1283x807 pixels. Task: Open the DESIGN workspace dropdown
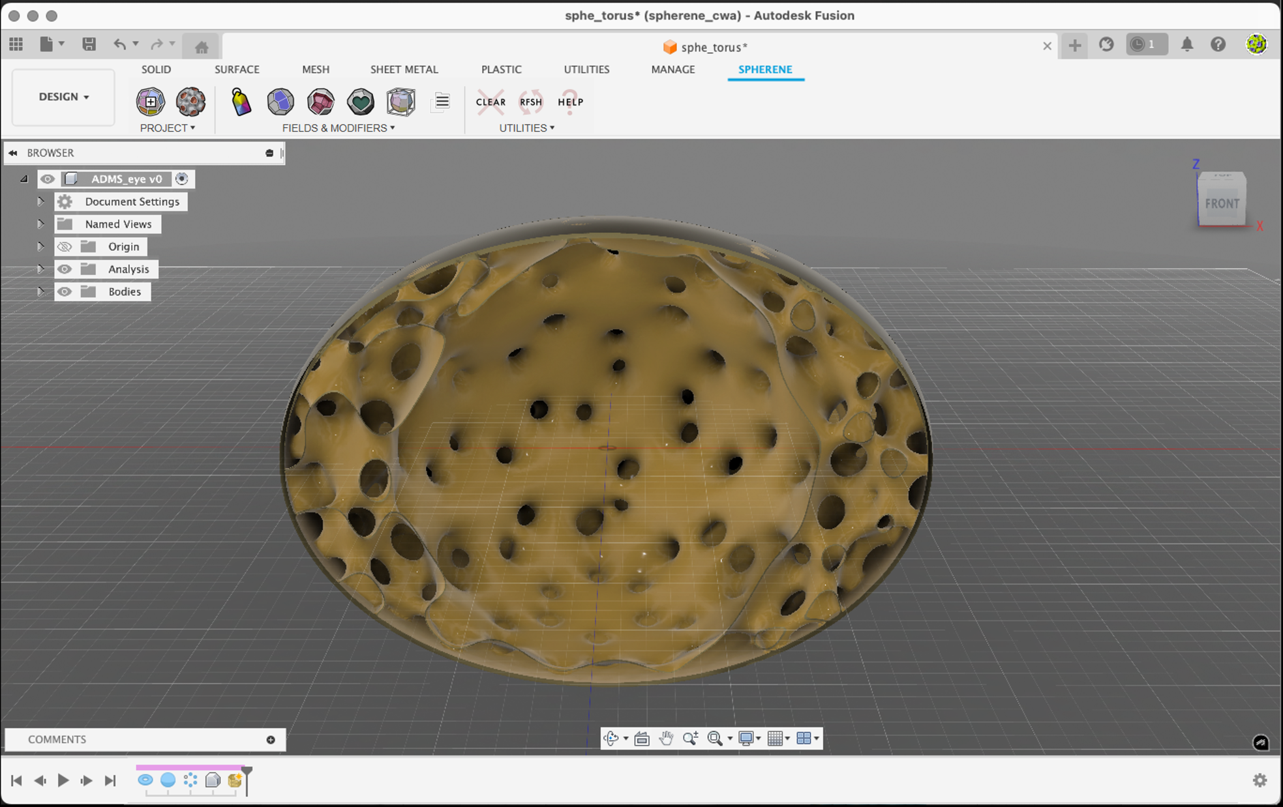63,96
